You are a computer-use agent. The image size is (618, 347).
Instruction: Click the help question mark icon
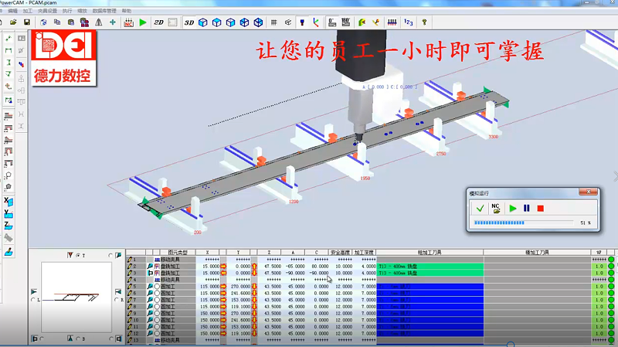[x=424, y=22]
